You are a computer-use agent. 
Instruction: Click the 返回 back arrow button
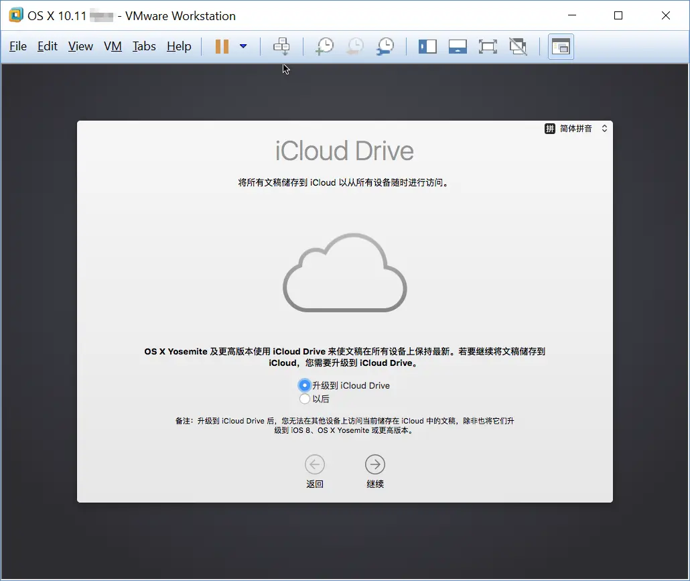pyautogui.click(x=315, y=463)
